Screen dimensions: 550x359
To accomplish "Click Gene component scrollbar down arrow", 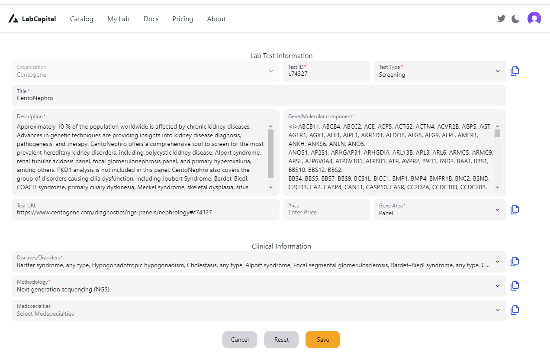I will (498, 188).
